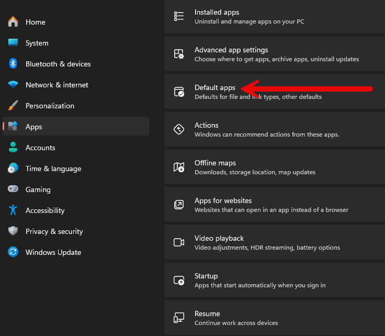Select the Bluetooth & devices icon

coord(13,64)
